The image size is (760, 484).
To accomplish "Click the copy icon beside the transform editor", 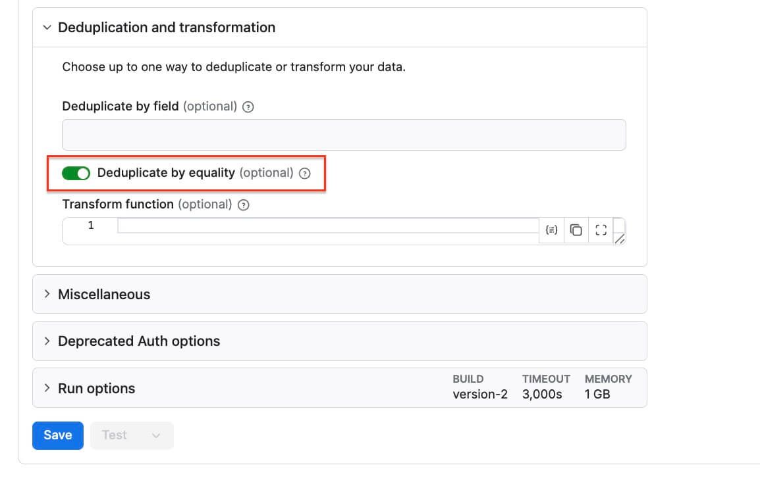I will click(x=576, y=230).
